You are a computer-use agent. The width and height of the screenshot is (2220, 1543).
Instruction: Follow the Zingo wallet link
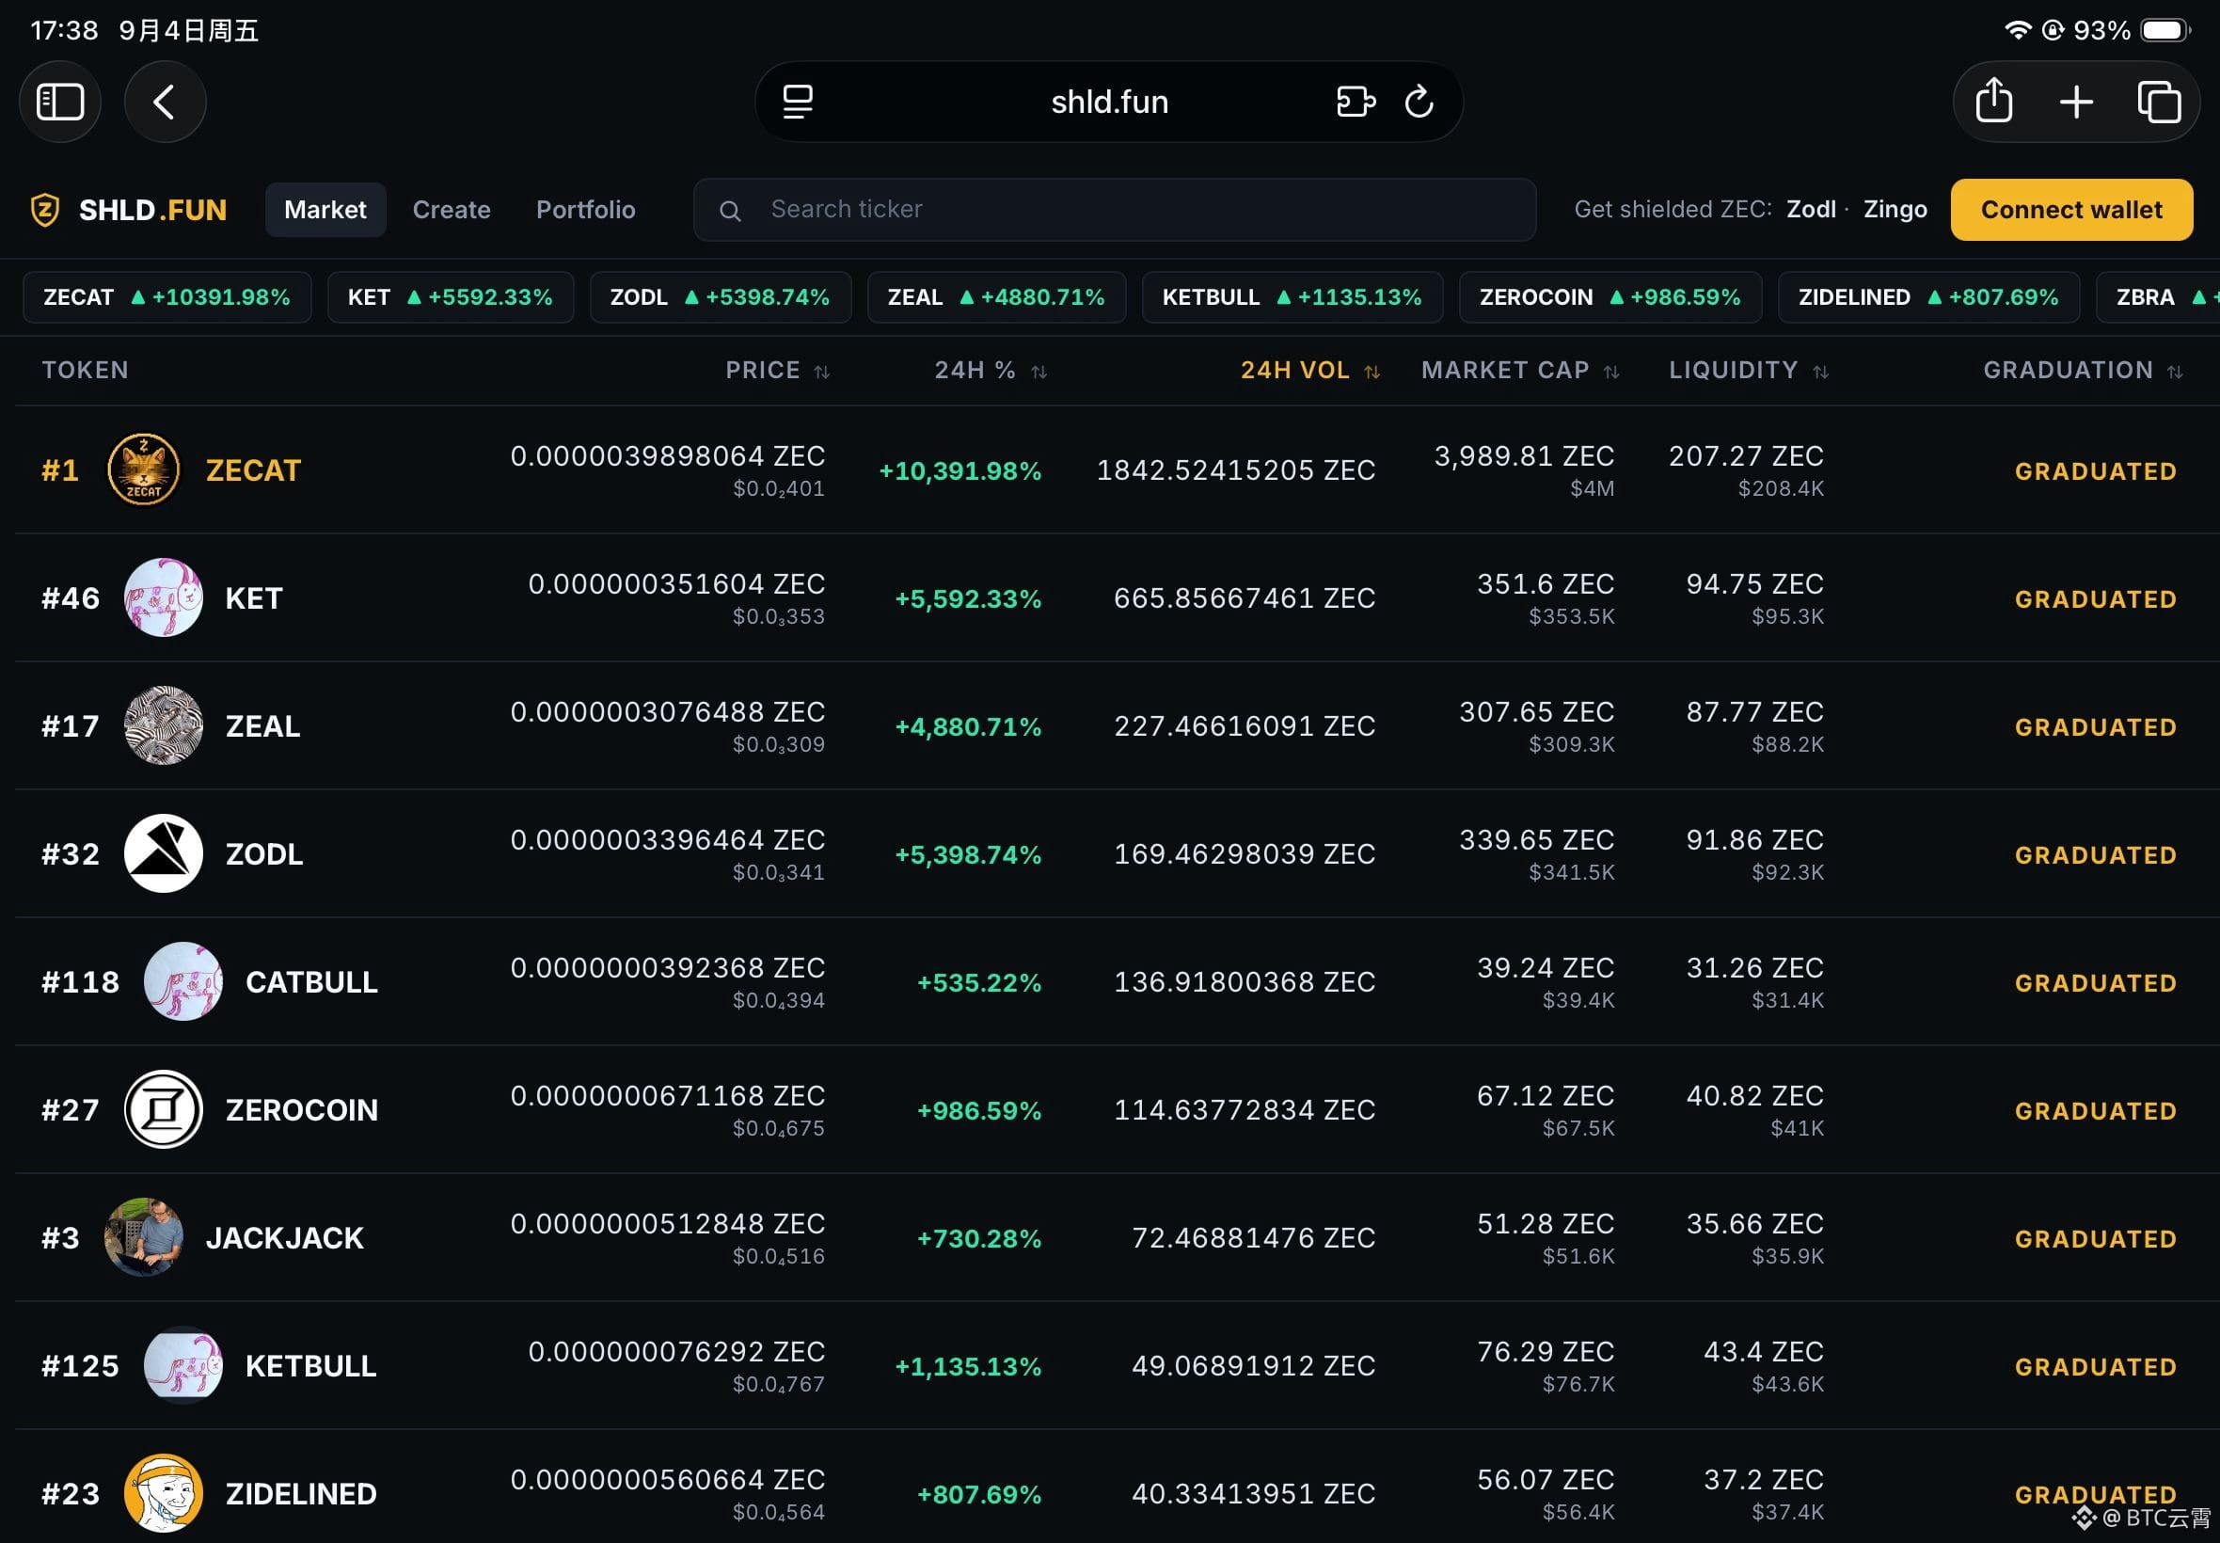pos(1895,210)
